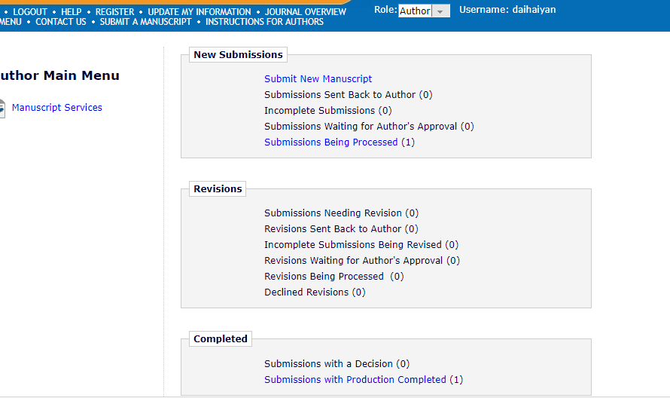Select Incomplete Submissions Being Revised (0)

point(361,245)
